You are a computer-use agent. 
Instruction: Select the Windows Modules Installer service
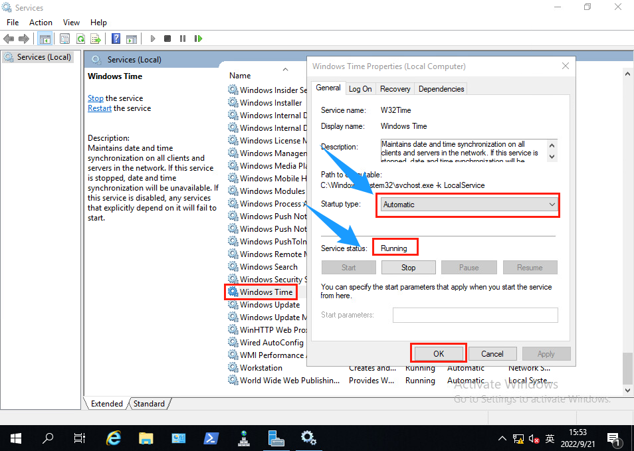point(266,191)
